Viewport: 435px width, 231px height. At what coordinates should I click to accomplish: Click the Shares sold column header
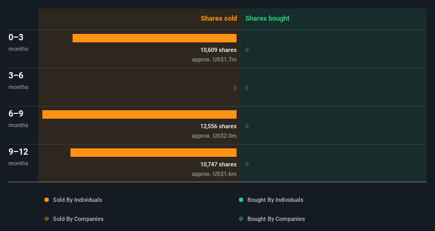click(x=219, y=19)
